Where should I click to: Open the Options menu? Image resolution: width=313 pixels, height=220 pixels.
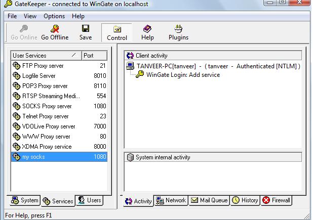[x=54, y=16]
